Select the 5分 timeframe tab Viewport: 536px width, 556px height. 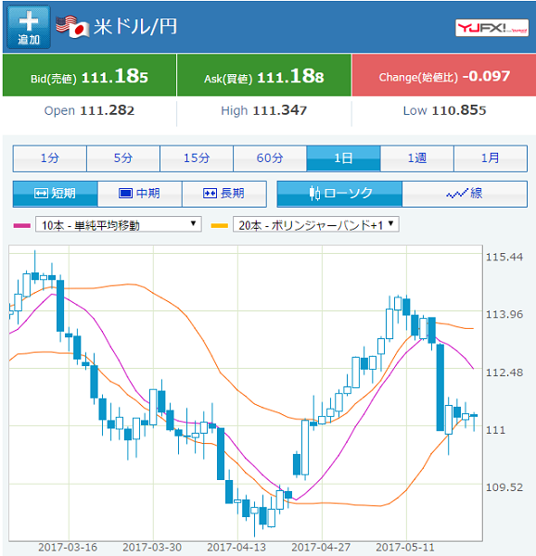123,158
